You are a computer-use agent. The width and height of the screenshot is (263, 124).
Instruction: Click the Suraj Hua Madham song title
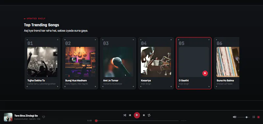click(x=76, y=81)
